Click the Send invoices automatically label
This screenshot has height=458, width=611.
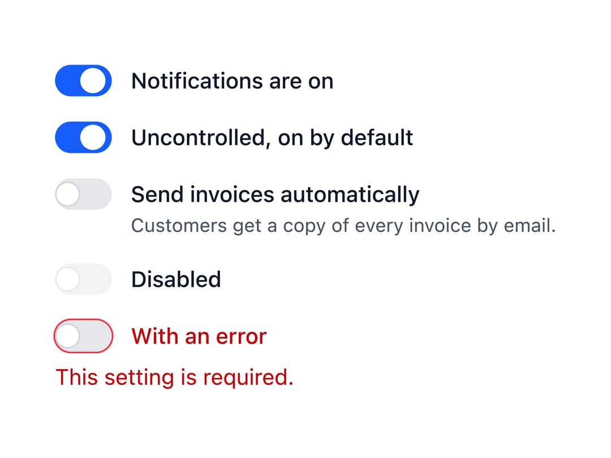[x=275, y=195]
